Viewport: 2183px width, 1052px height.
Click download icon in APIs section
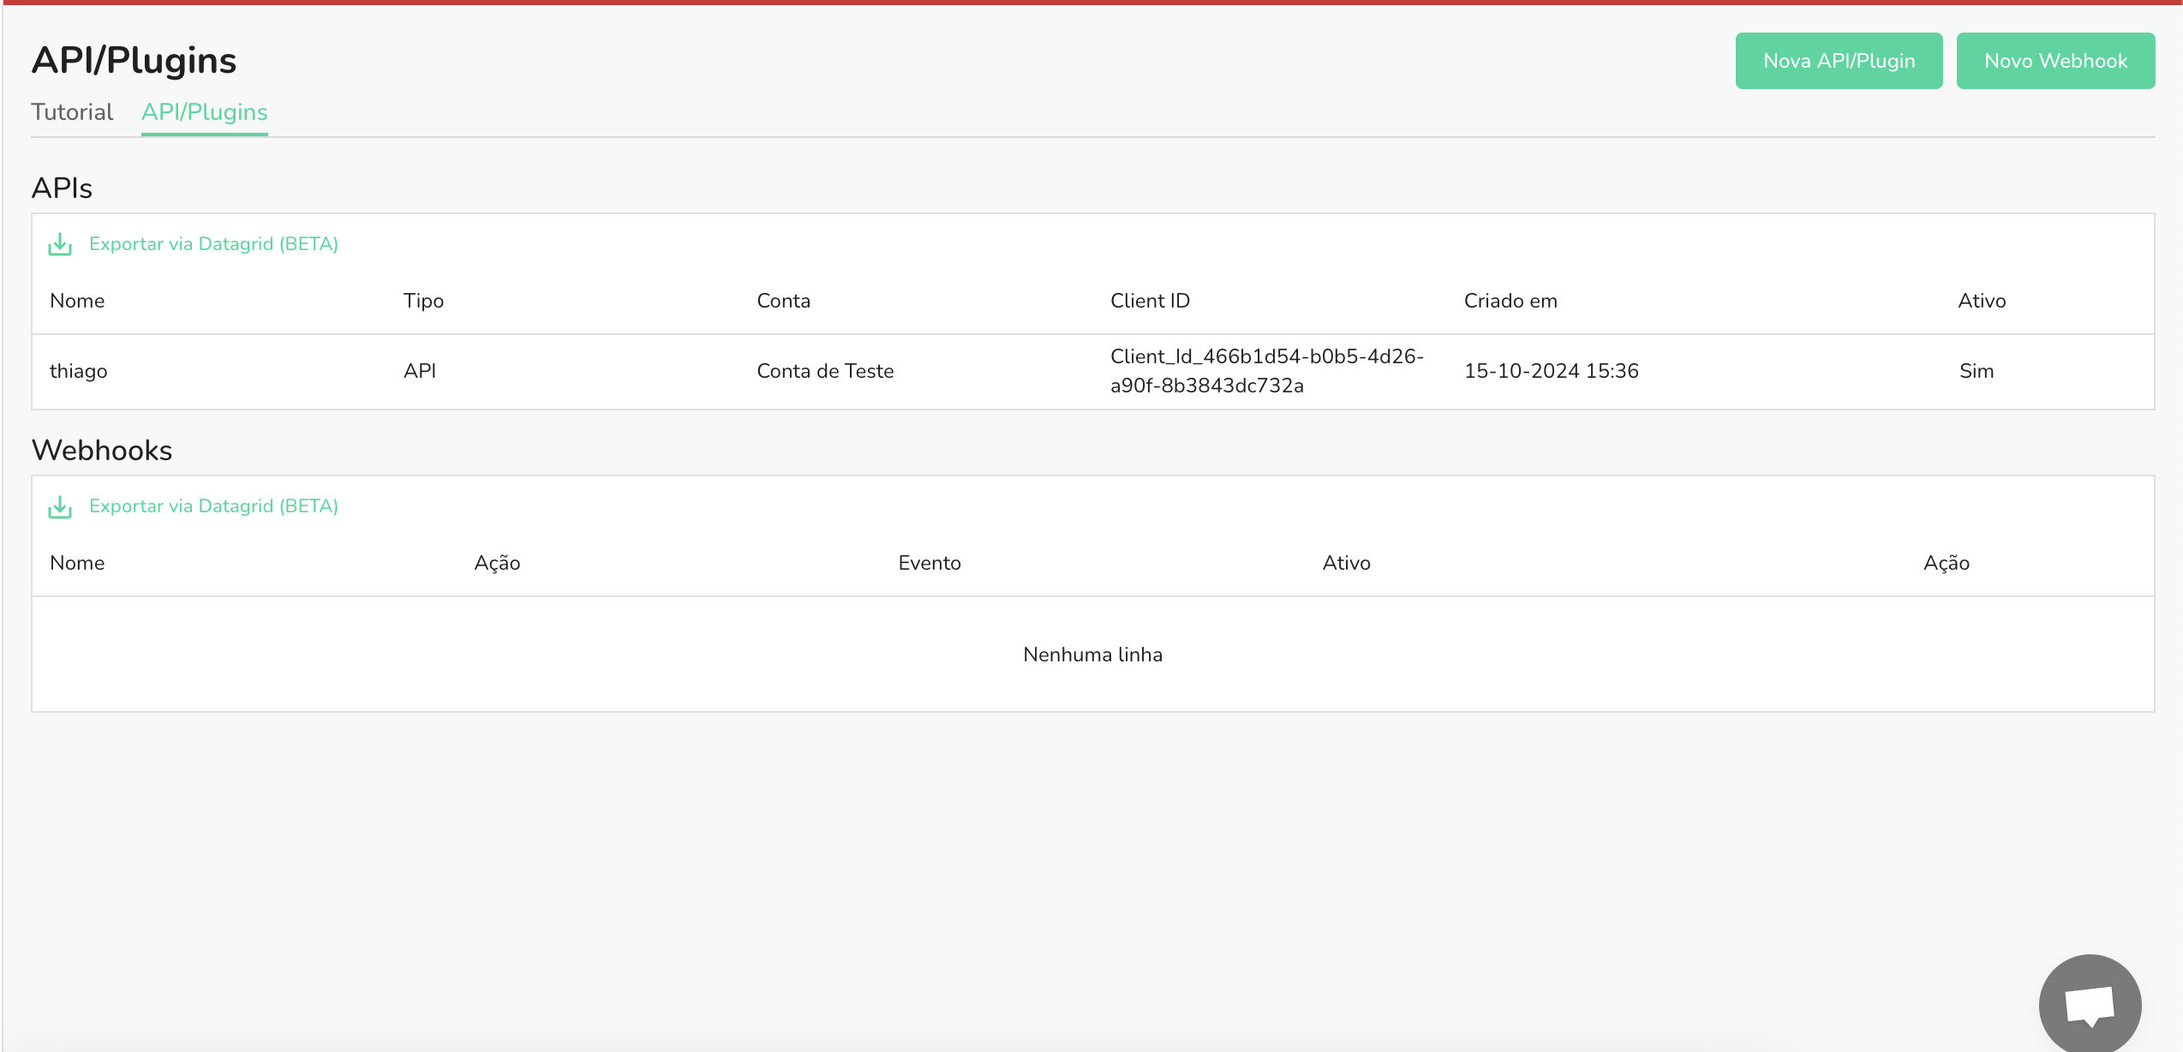coord(60,245)
